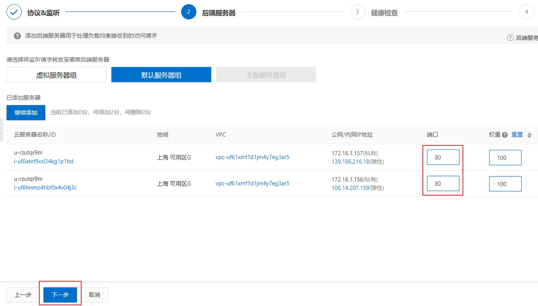The height and width of the screenshot is (306, 538).
Task: Select the 虚拟服务器组 tab
Action: [x=56, y=75]
